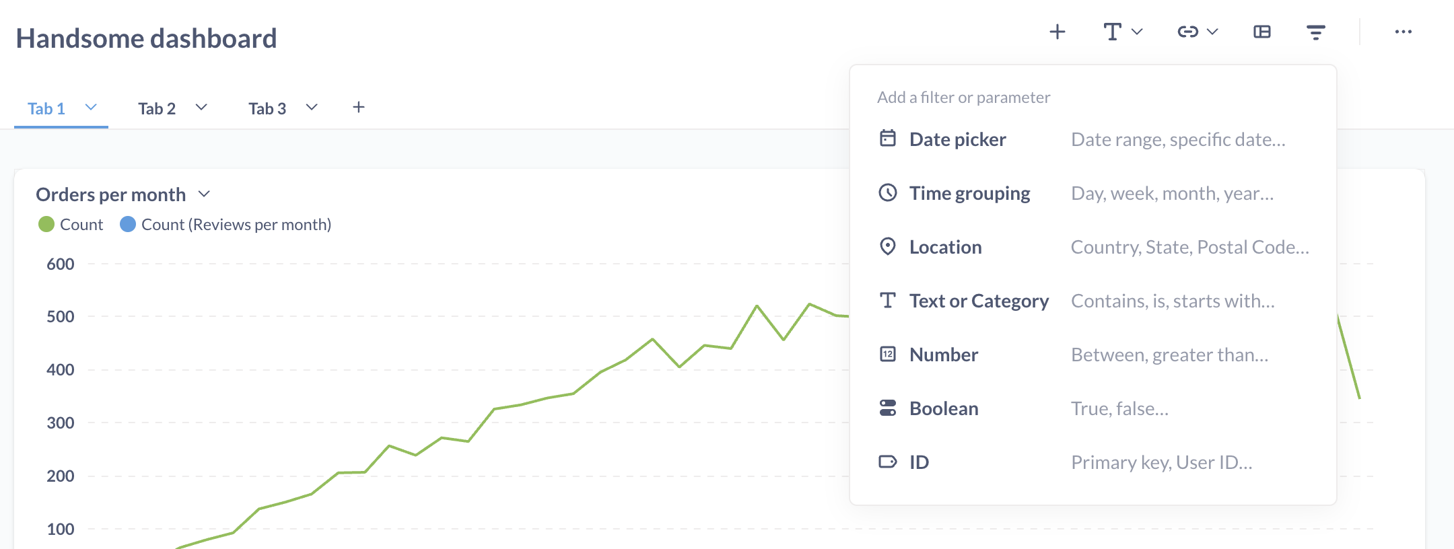The width and height of the screenshot is (1454, 549).
Task: Toggle the blue Reviews per month legend
Action: pyautogui.click(x=226, y=225)
